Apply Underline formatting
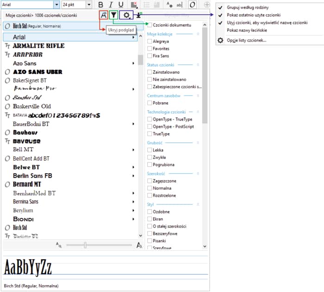 click(121, 5)
